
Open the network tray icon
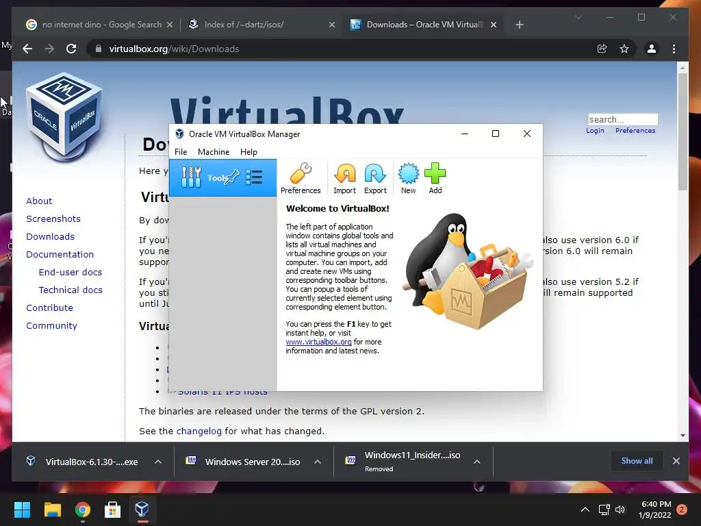(604, 510)
